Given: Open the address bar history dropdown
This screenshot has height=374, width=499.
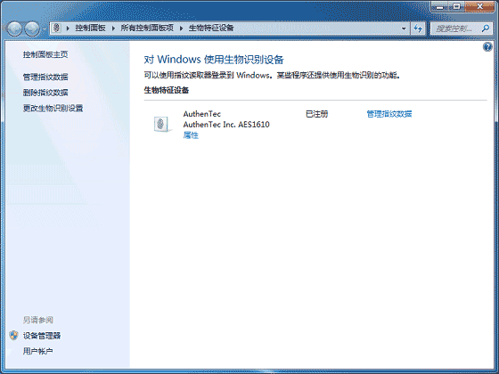Looking at the screenshot, I should coord(404,28).
